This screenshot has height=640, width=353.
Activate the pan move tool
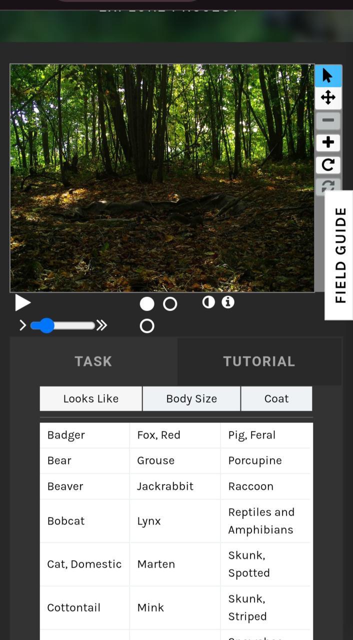coord(328,98)
